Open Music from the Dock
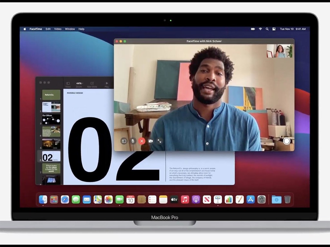The width and height of the screenshot is (330, 247). coord(185,199)
